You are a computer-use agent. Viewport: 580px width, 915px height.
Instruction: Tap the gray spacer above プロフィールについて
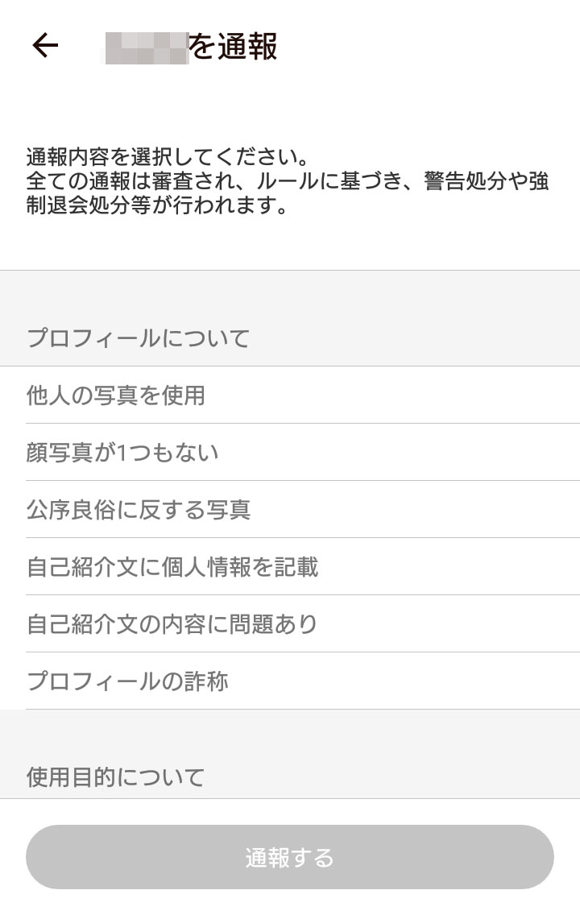[290, 295]
